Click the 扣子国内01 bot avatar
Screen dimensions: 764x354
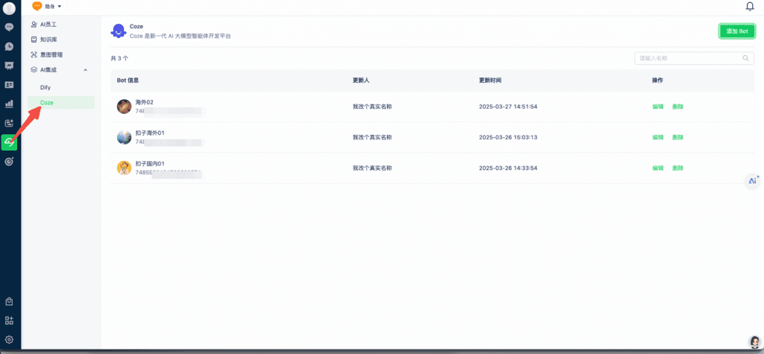[125, 168]
